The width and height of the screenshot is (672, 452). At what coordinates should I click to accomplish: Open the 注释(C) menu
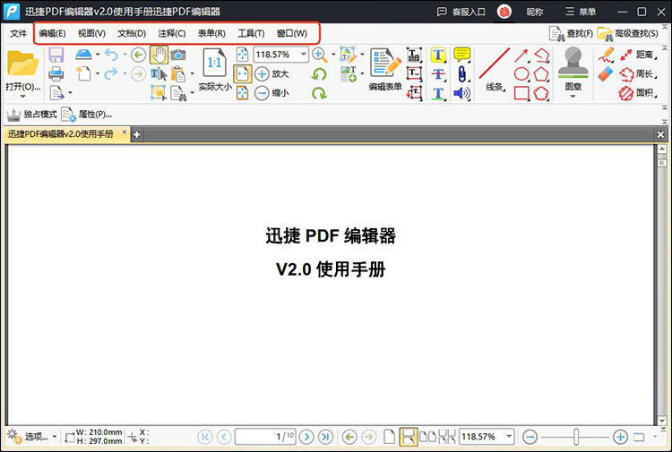pyautogui.click(x=171, y=33)
